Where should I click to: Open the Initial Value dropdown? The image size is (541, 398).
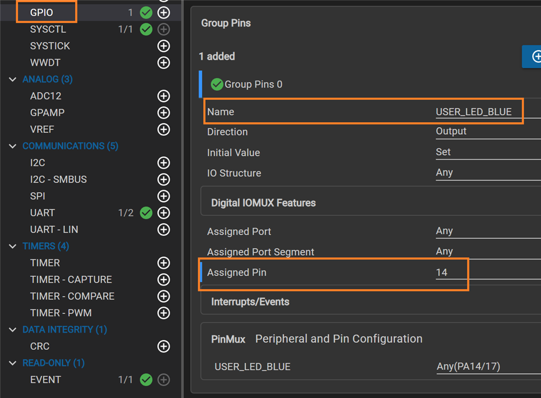(x=488, y=152)
